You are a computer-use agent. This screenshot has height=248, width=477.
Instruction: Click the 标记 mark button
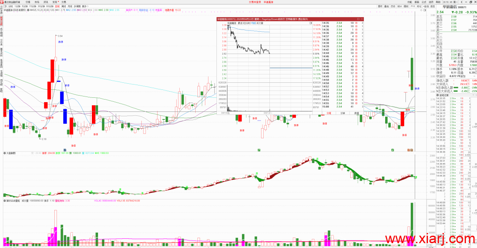click(x=419, y=6)
